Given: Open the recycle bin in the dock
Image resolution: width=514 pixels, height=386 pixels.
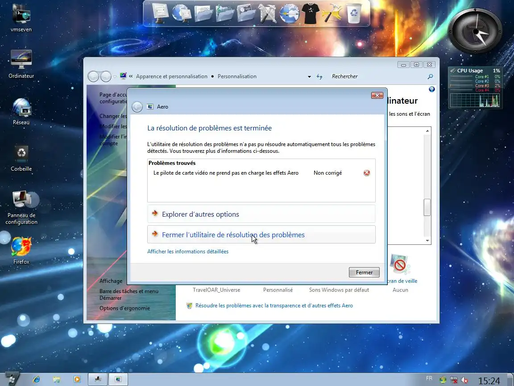Looking at the screenshot, I should [354, 13].
